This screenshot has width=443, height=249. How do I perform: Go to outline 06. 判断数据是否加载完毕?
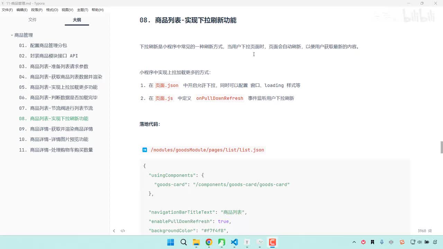tap(58, 98)
